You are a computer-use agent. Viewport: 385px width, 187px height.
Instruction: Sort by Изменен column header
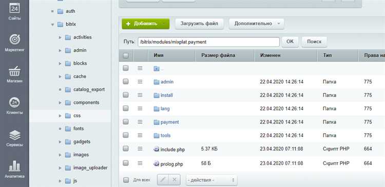(271, 55)
